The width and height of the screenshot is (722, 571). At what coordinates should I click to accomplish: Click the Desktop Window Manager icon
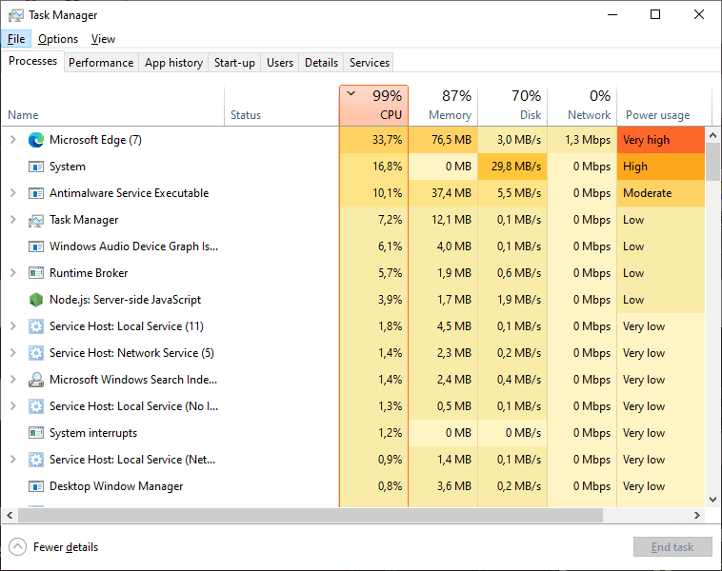click(x=36, y=486)
